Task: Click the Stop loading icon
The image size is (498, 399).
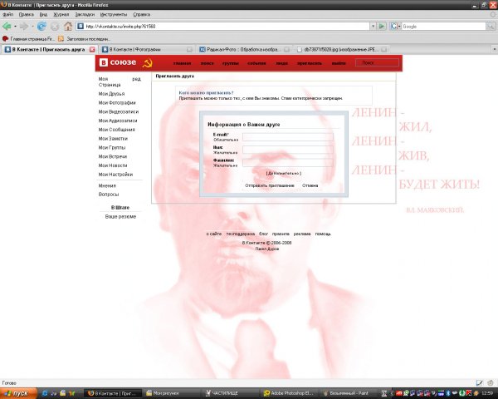Action: tap(55, 27)
